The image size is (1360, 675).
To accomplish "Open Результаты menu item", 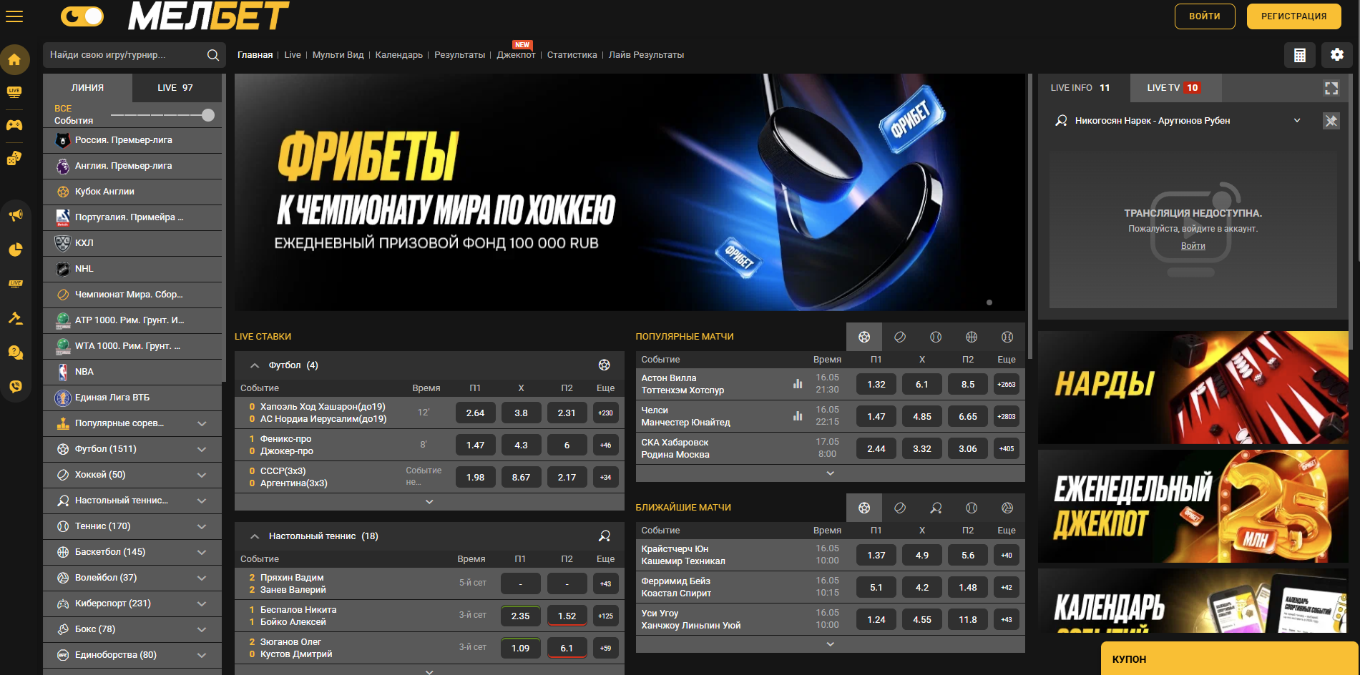I will [x=459, y=55].
